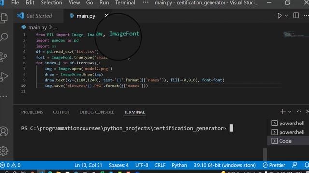The width and height of the screenshot is (309, 173).
Task: Open the Selection menu
Action: tap(51, 3)
